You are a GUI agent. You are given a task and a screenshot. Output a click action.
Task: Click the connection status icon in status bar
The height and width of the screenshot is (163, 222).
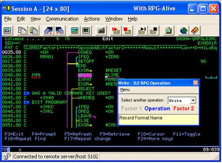click(x=7, y=157)
